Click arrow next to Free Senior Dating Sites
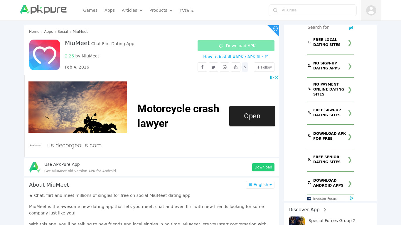This screenshot has height=225, width=401. (350, 160)
